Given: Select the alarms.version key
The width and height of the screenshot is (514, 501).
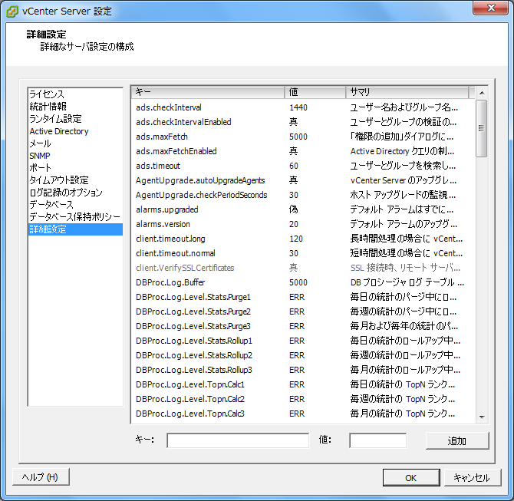Looking at the screenshot, I should point(163,224).
